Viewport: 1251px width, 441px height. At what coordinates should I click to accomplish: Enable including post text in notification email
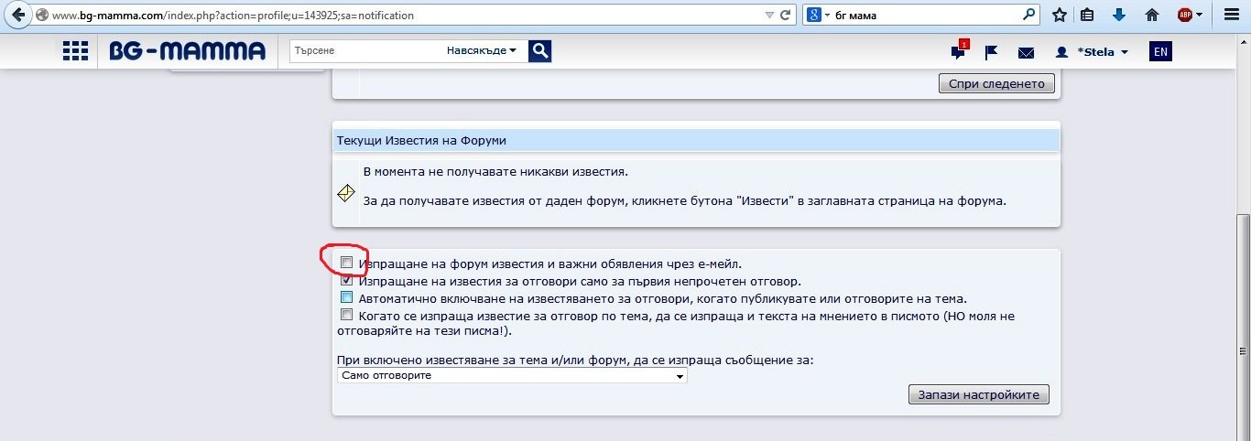click(x=346, y=315)
